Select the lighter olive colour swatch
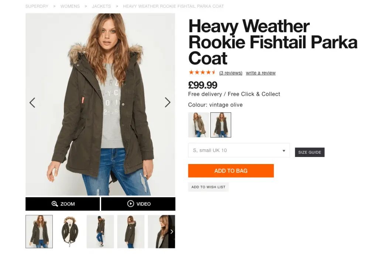The image size is (378, 265). tap(198, 125)
